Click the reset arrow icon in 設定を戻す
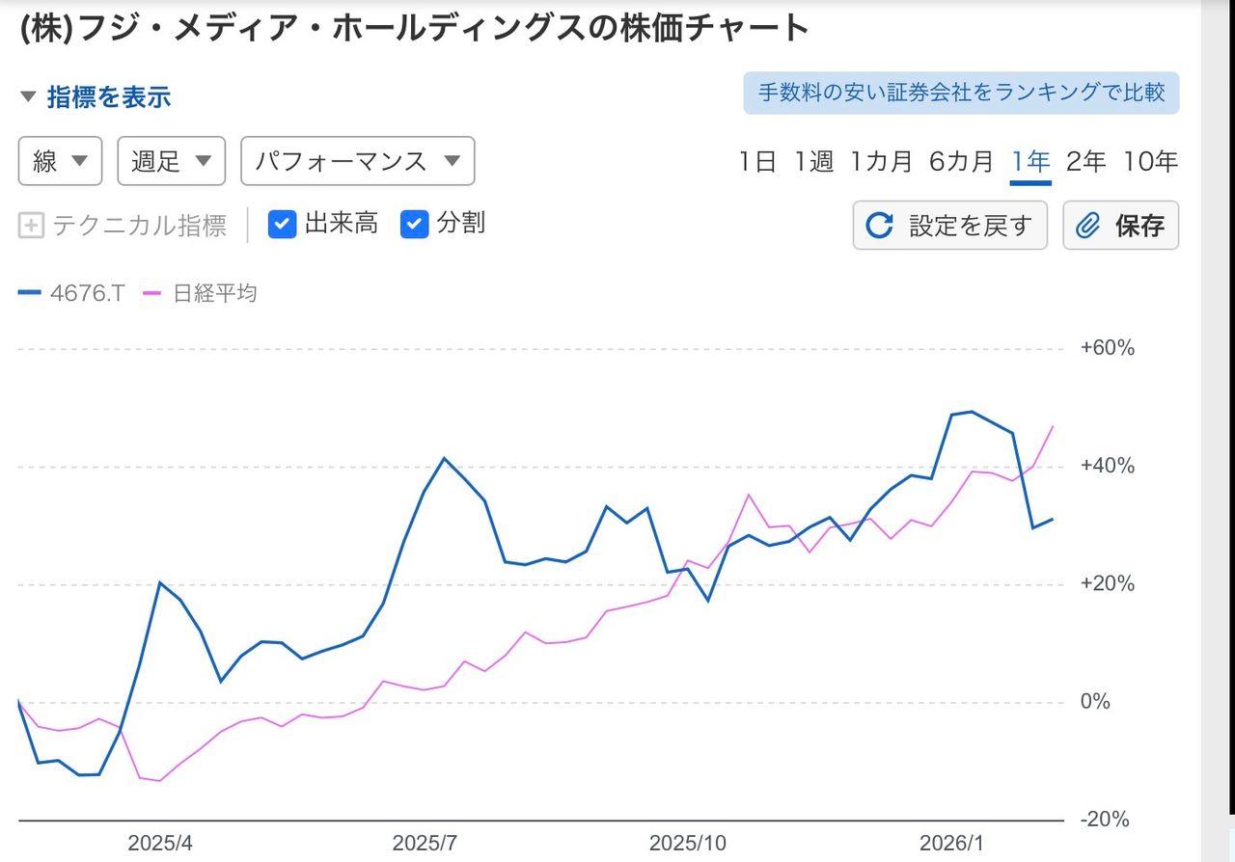Screen dimensions: 1235x862 [x=879, y=226]
